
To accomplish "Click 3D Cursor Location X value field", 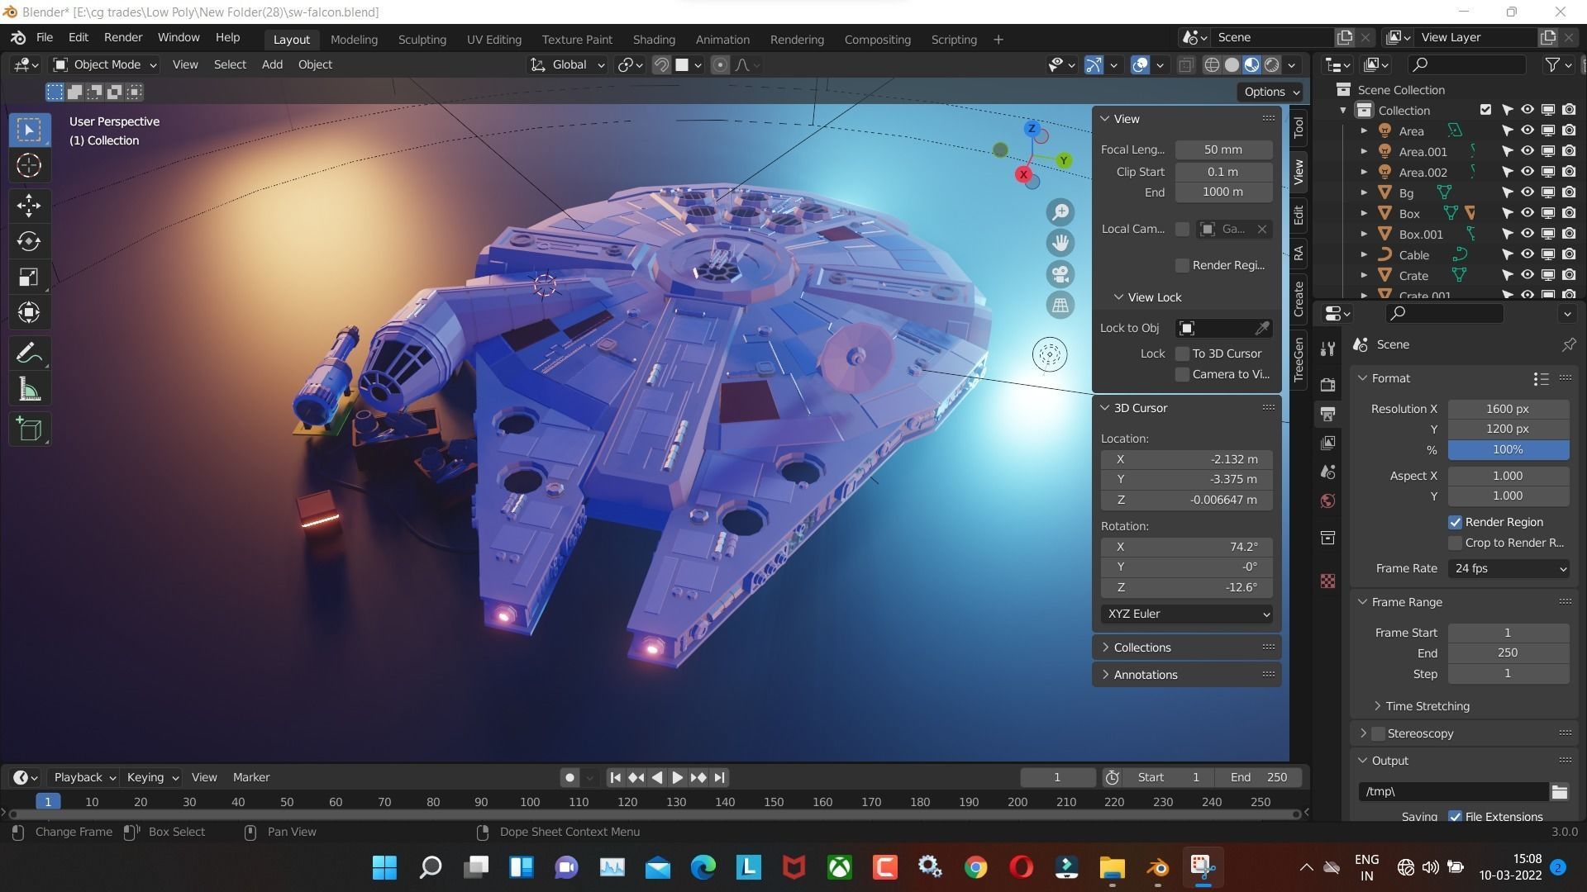I will pyautogui.click(x=1187, y=459).
